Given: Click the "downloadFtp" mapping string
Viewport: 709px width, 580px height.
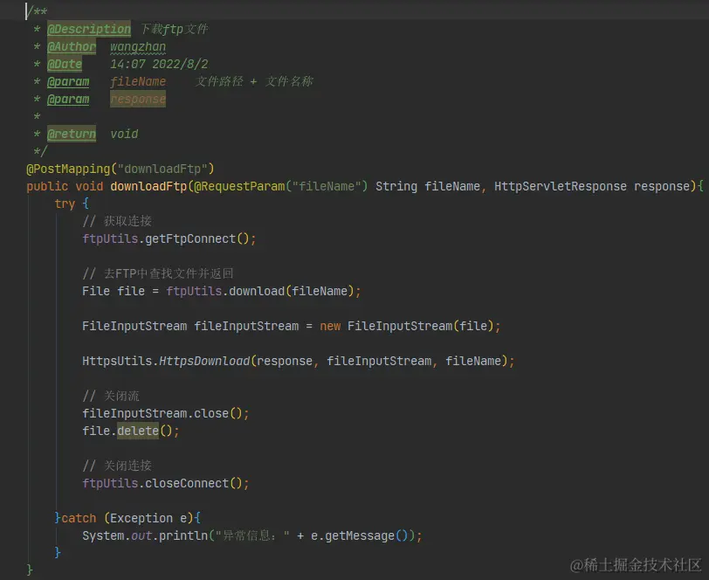Looking at the screenshot, I should [162, 169].
